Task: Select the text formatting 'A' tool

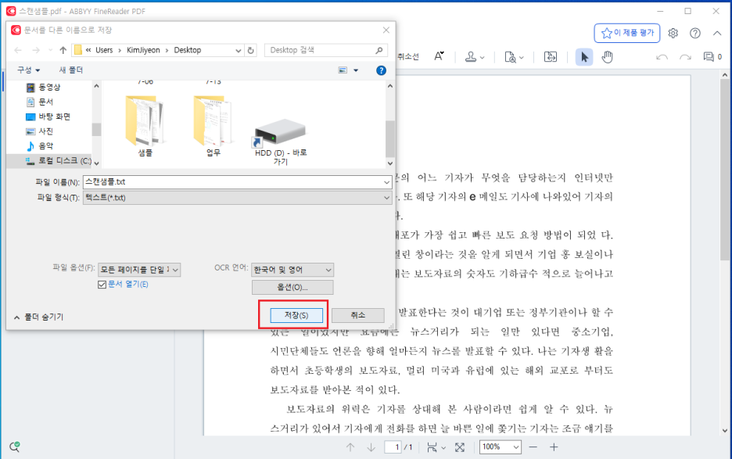Action: 439,56
